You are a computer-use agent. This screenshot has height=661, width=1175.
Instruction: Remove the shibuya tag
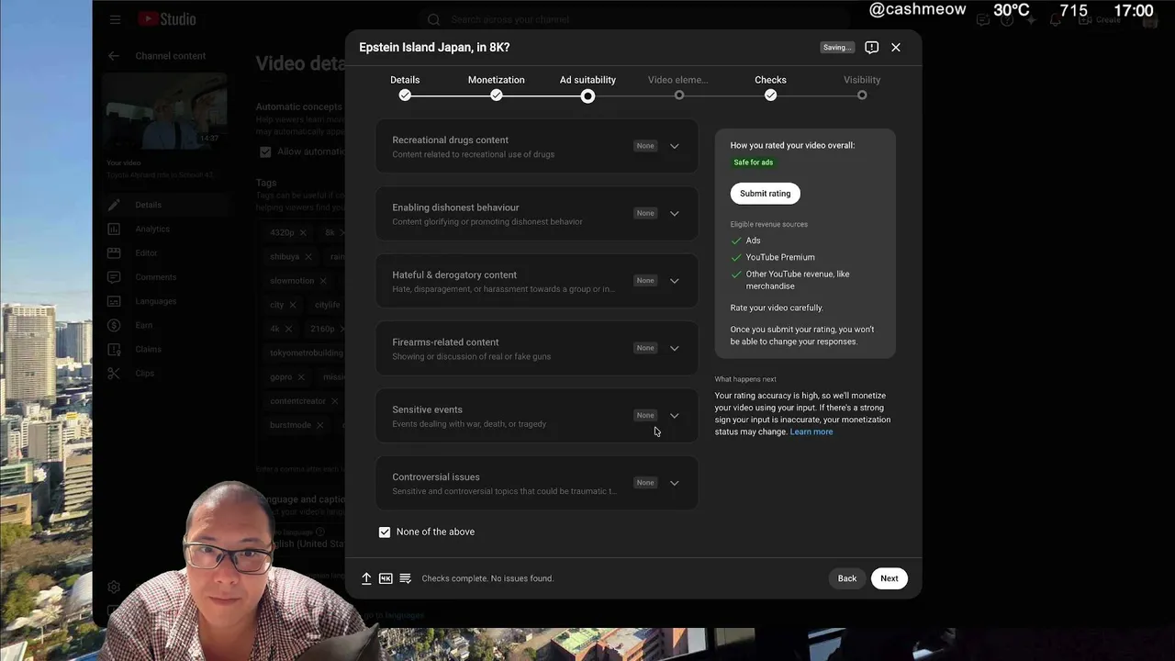click(x=308, y=257)
